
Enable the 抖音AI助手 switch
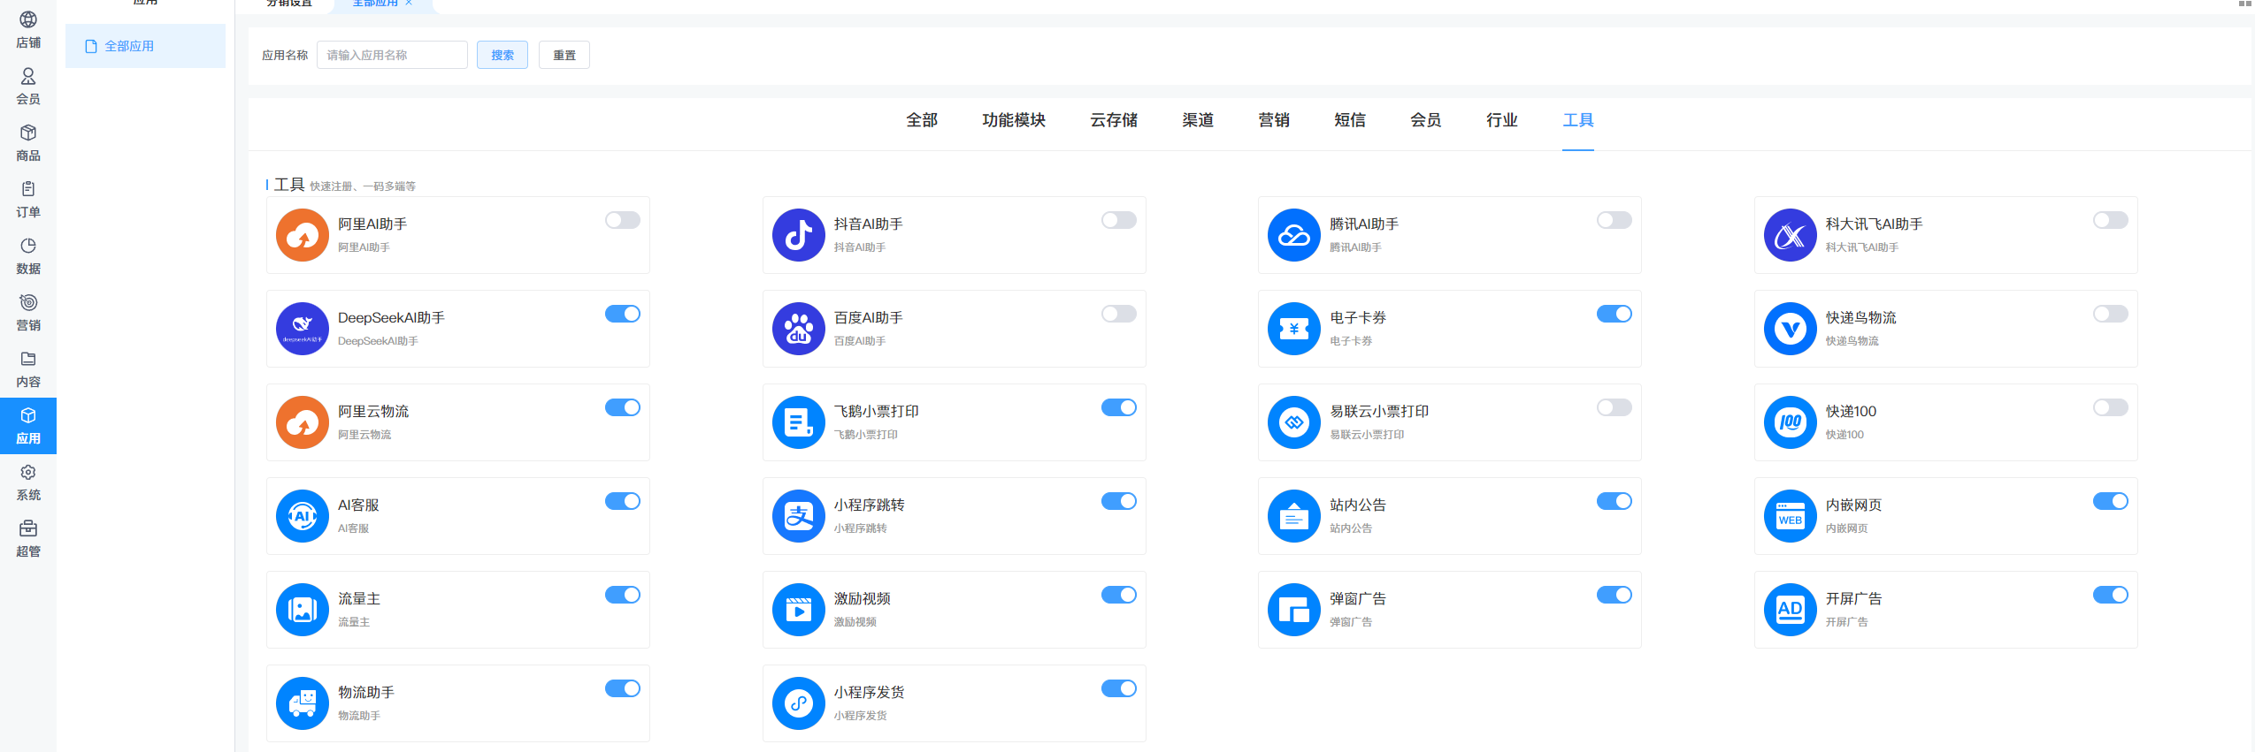1119,220
